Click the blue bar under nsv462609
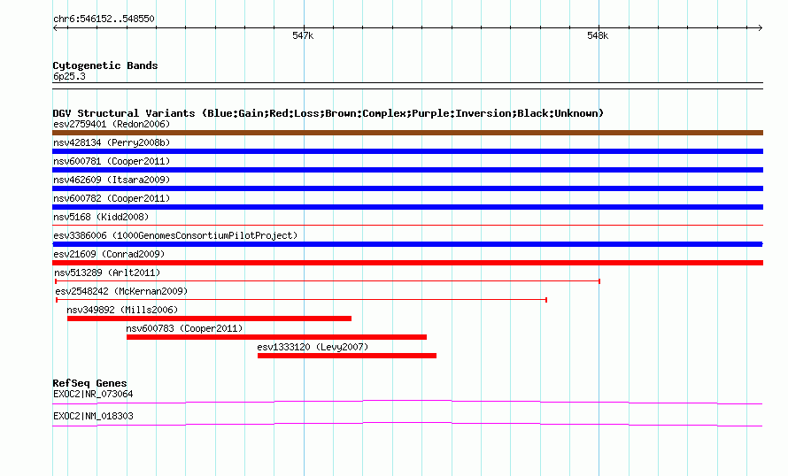This screenshot has width=788, height=476. [407, 188]
